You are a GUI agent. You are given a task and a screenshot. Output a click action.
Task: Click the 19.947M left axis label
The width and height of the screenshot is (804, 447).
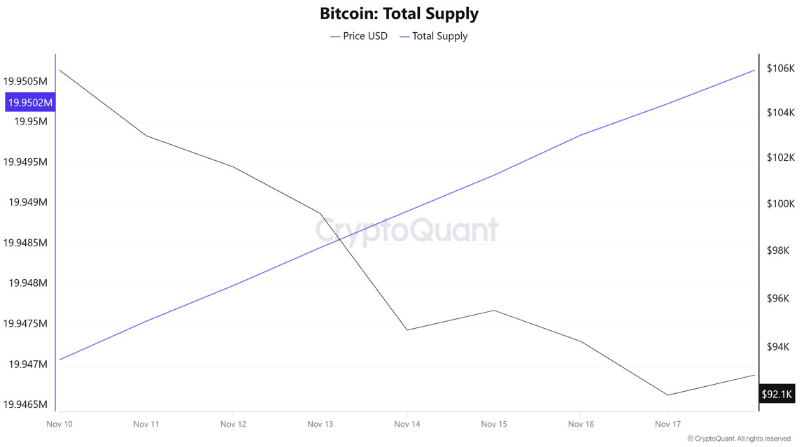point(28,364)
